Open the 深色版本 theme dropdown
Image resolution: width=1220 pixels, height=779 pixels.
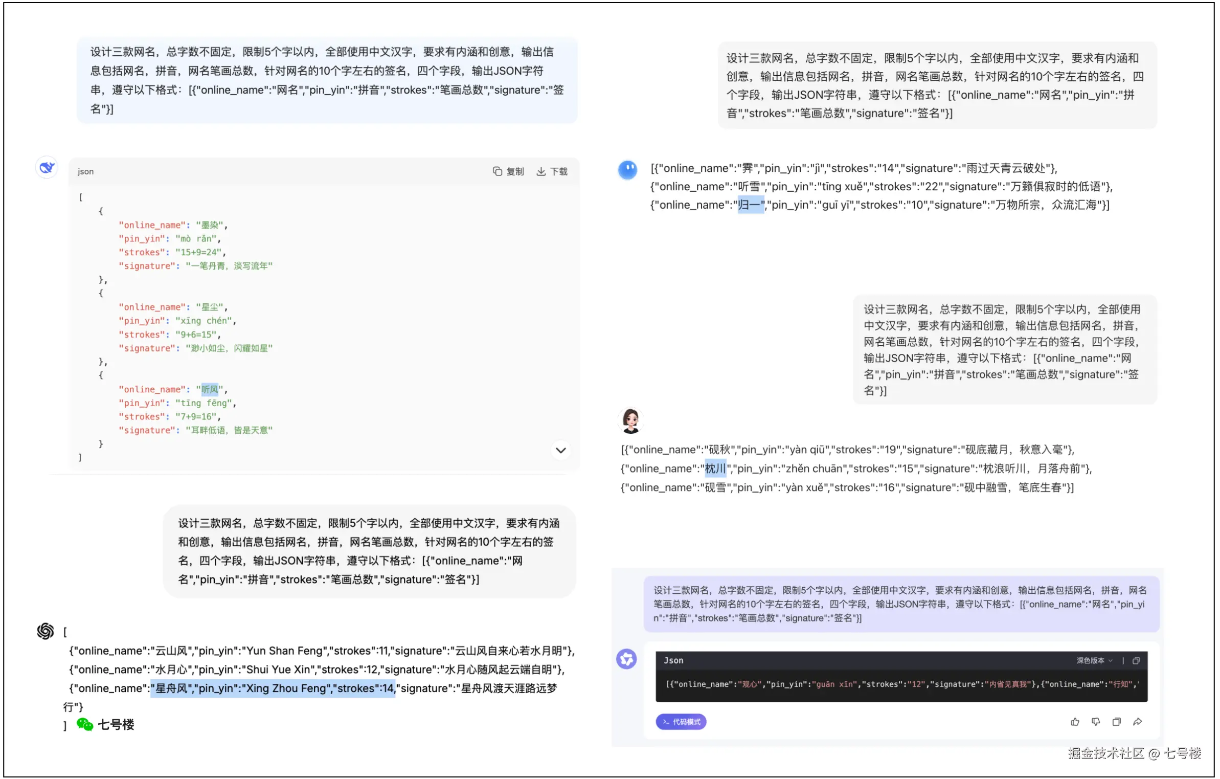tap(1094, 660)
